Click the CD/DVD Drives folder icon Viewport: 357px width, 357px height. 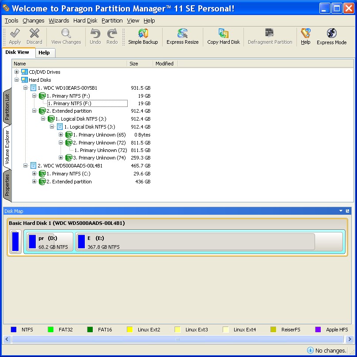click(x=24, y=72)
